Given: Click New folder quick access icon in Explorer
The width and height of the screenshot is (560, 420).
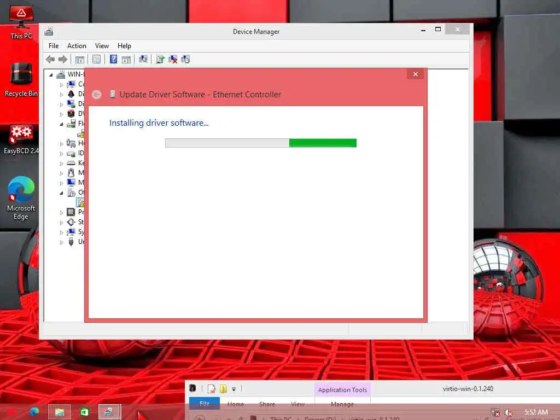Looking at the screenshot, I should 224,389.
